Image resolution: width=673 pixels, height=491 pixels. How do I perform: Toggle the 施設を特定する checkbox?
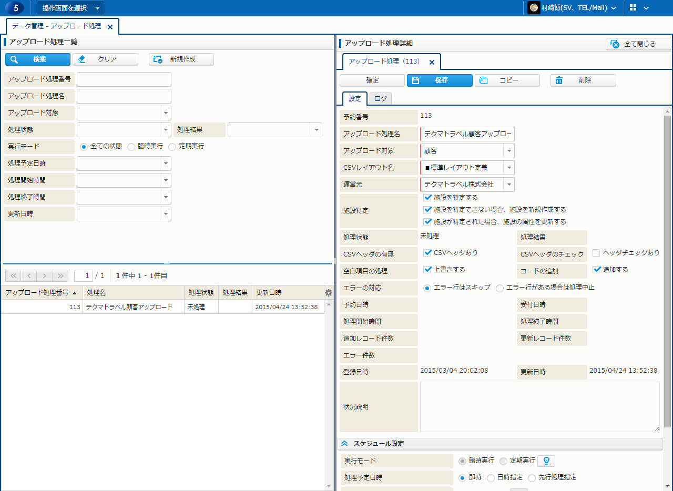(427, 198)
